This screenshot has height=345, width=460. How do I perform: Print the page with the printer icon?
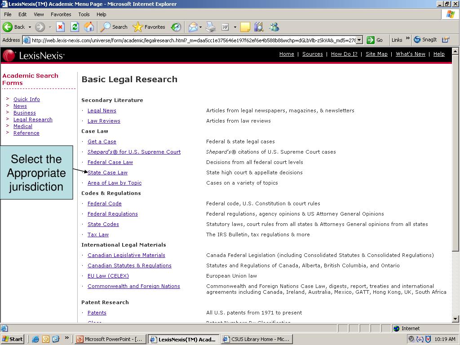pyautogui.click(x=211, y=27)
